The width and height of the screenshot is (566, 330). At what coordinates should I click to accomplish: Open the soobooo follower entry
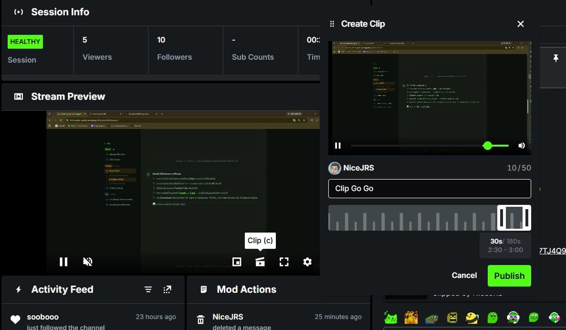pyautogui.click(x=93, y=321)
